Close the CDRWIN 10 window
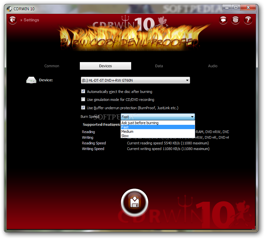The image size is (265, 239). 248,8
